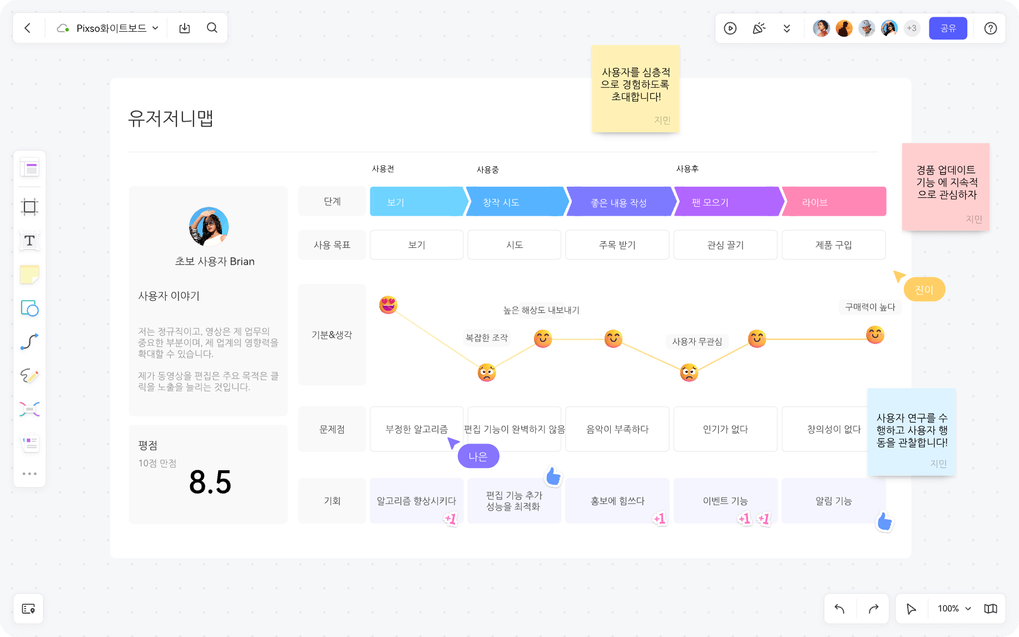The image size is (1019, 637).
Task: Click the Brian persona profile photo
Action: pyautogui.click(x=209, y=227)
